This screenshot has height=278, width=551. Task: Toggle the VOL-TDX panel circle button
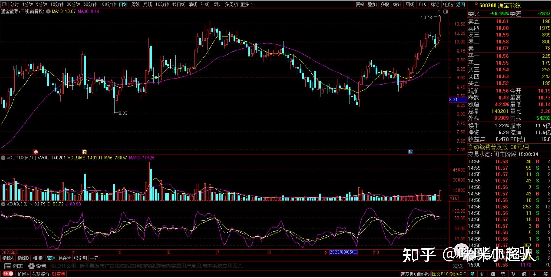coord(3,158)
